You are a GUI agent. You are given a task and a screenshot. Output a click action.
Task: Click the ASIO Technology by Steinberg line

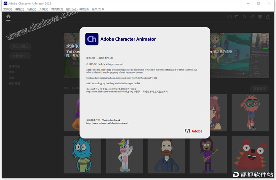113,83
